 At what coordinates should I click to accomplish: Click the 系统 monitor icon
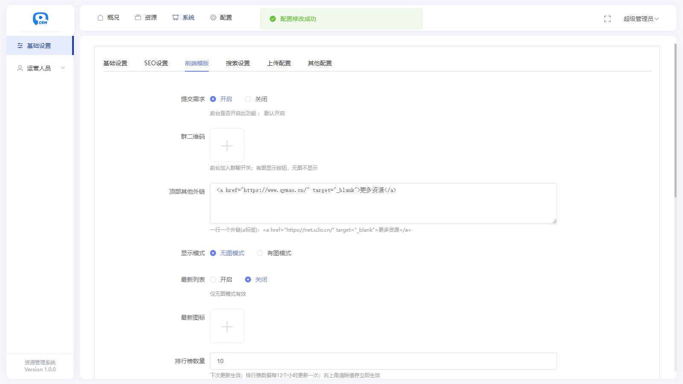(175, 17)
